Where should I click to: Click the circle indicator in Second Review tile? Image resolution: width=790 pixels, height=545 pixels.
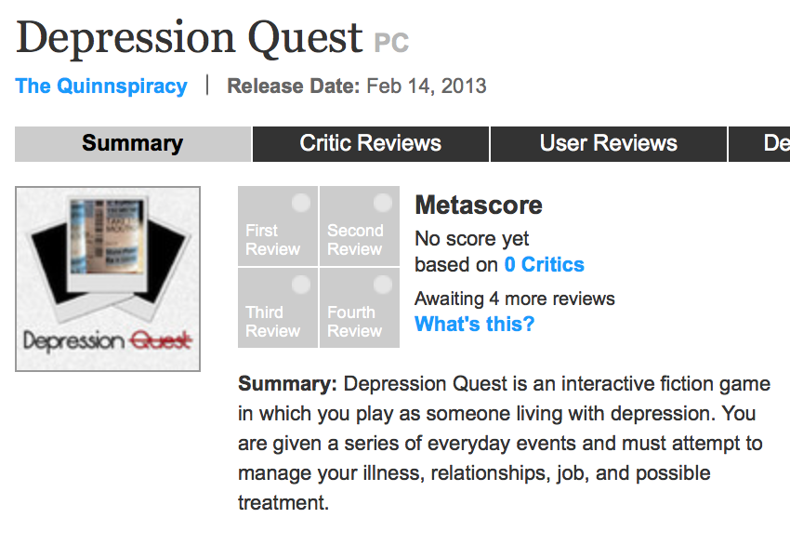(x=383, y=203)
